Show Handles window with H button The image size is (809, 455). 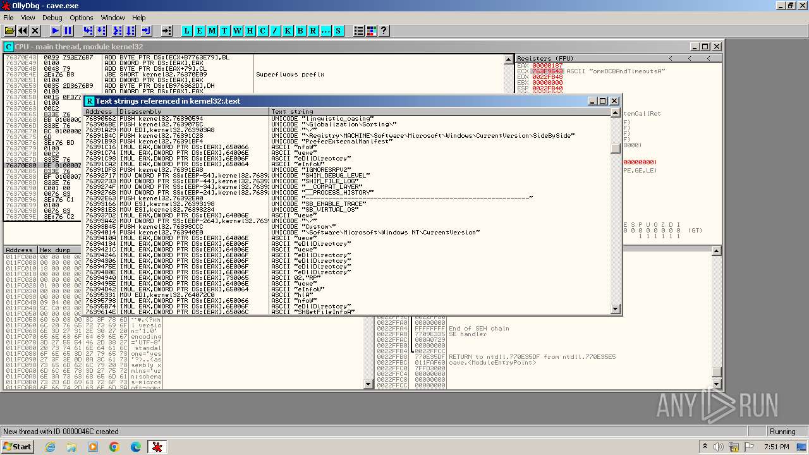tap(250, 30)
